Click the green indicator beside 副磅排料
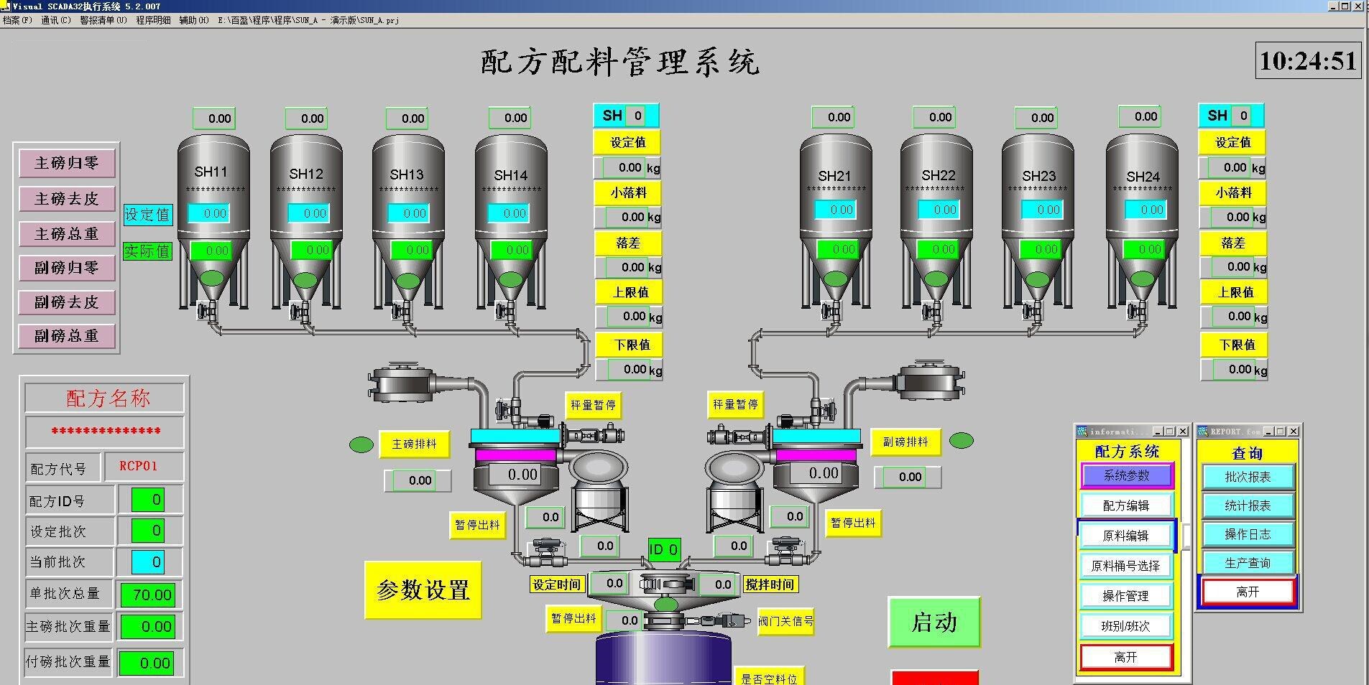Viewport: 1369px width, 685px height. (x=961, y=440)
